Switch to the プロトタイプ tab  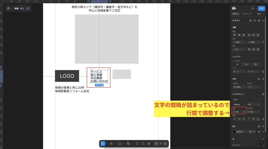[x=247, y=14]
